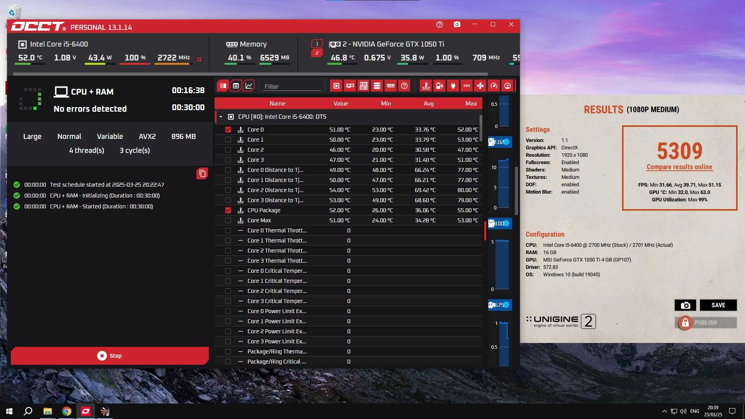The image size is (745, 419).
Task: Filter sensors by unknown type icon
Action: pyautogui.click(x=404, y=86)
